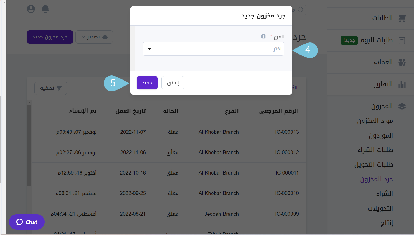View التقارير using the bar chart icon
Image resolution: width=414 pixels, height=235 pixels.
[402, 84]
